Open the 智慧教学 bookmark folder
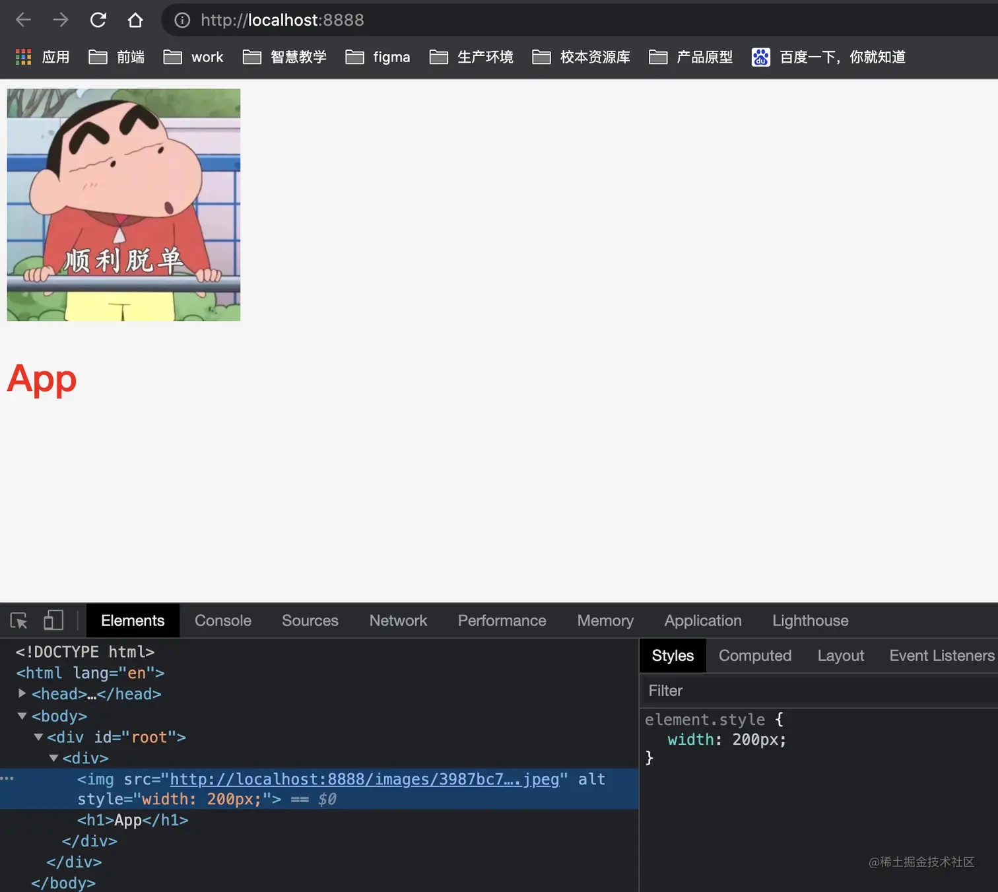 pos(284,57)
